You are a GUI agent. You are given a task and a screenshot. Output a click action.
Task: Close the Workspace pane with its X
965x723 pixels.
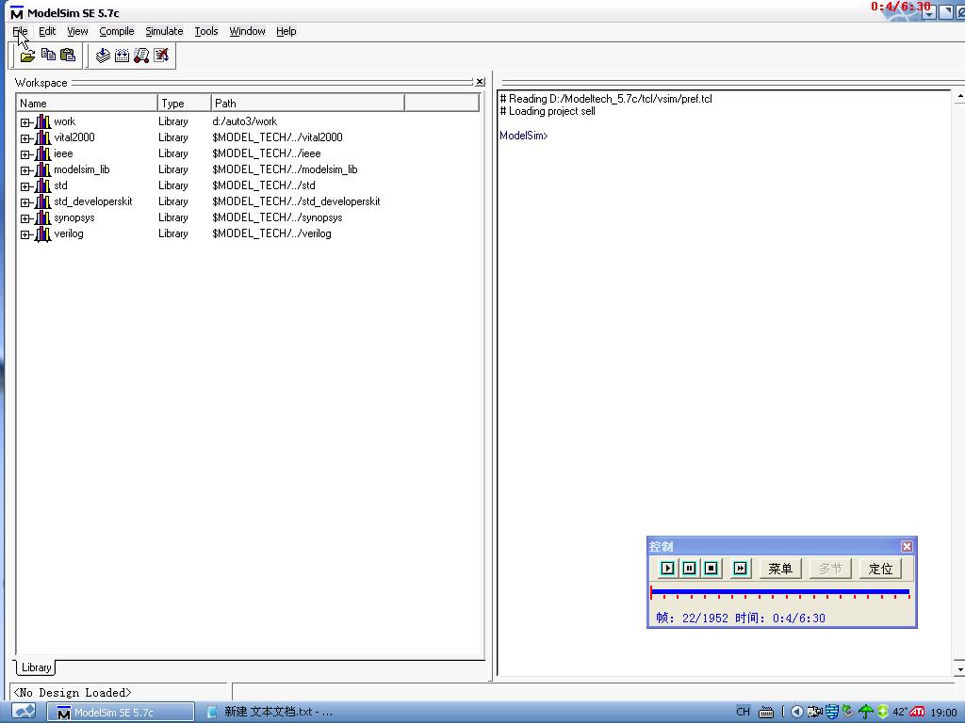click(480, 82)
